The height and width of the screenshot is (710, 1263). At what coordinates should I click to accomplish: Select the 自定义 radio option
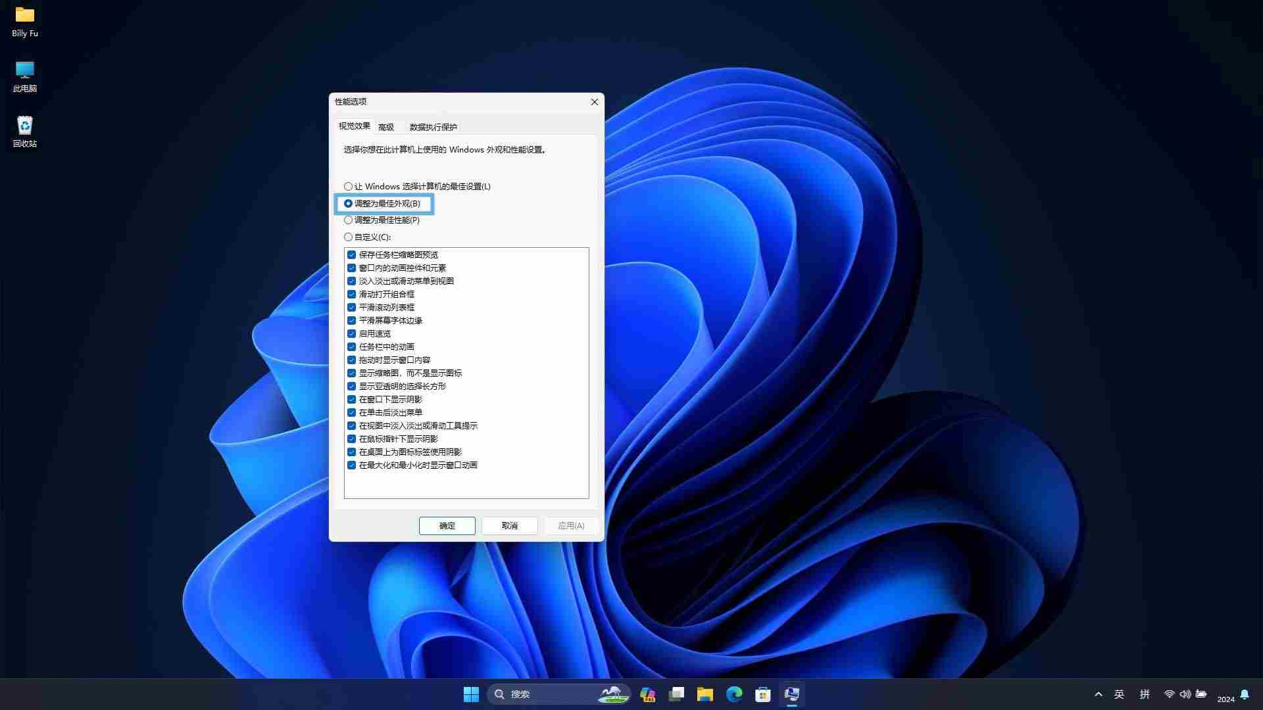coord(348,237)
